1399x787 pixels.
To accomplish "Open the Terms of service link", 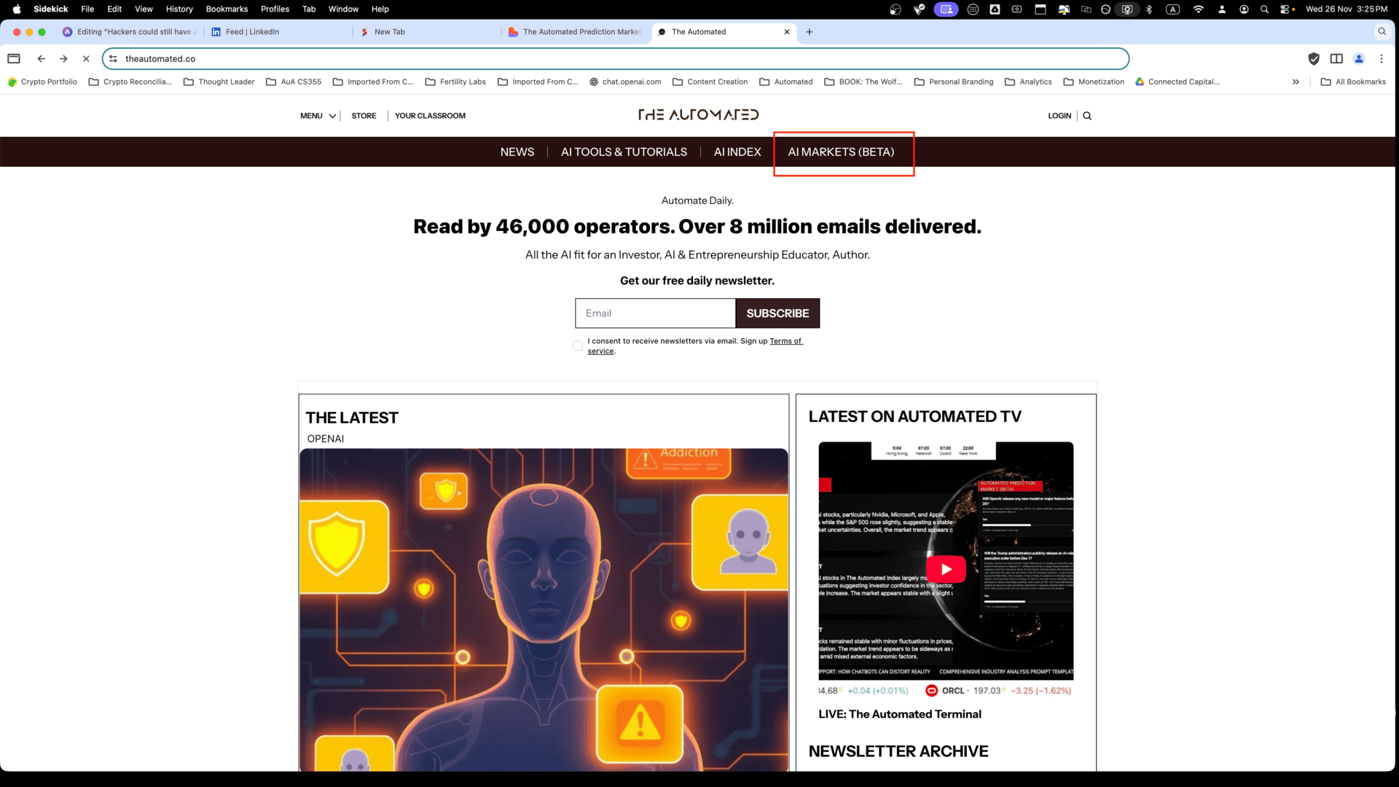I will point(785,341).
